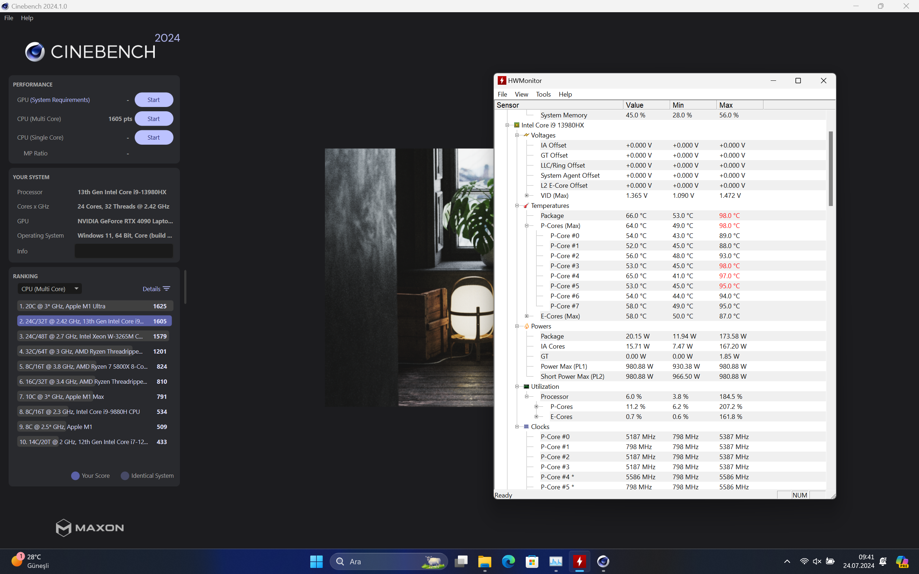Screen dimensions: 919x574
Task: Click the Cinebench render preview image
Action: point(409,277)
